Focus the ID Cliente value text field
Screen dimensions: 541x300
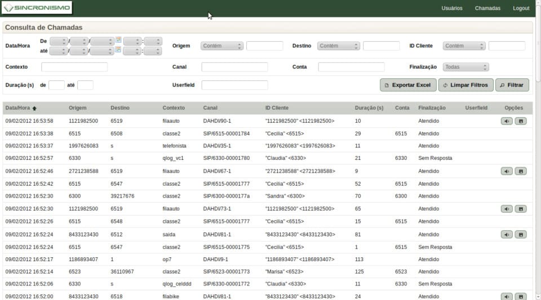[x=507, y=46]
